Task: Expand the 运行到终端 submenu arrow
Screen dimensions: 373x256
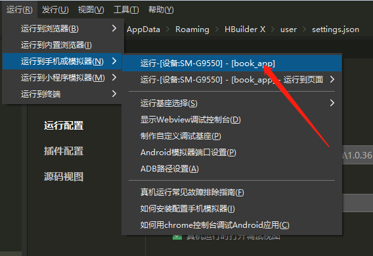Action: click(114, 94)
